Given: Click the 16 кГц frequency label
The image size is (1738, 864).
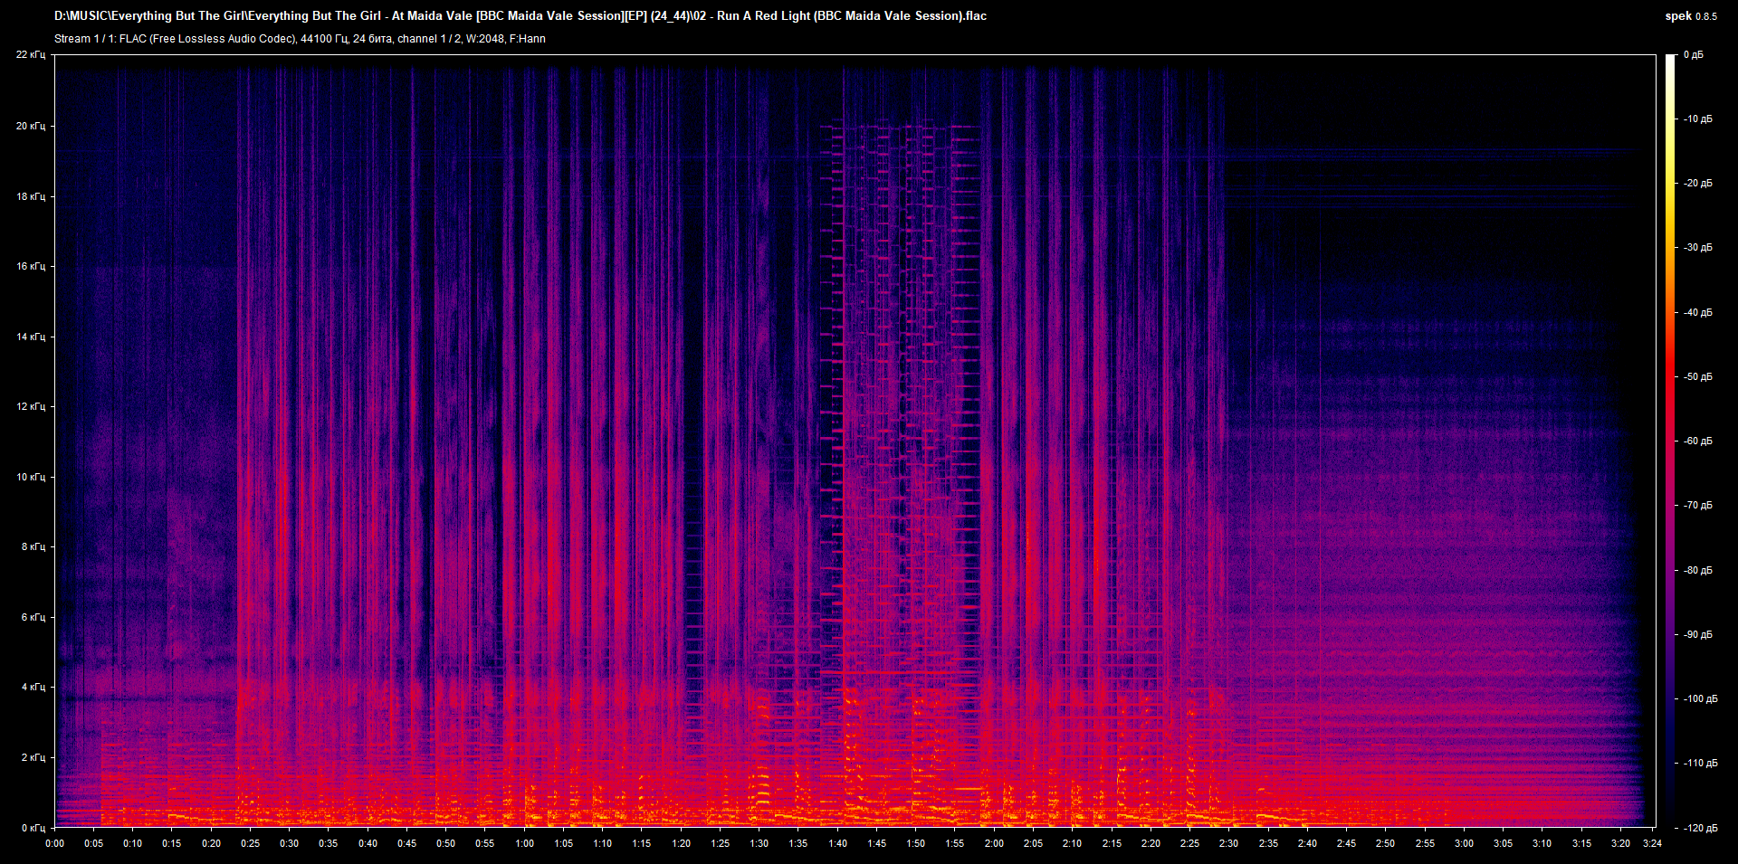Looking at the screenshot, I should point(30,266).
